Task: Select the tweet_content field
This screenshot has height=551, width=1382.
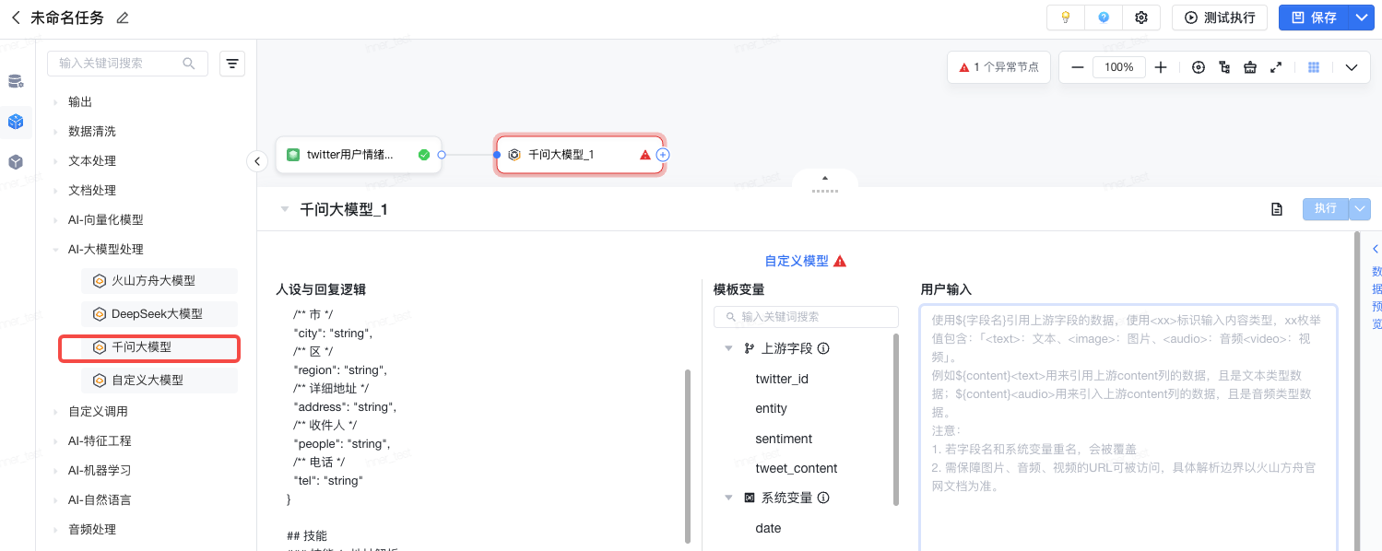Action: click(x=797, y=468)
